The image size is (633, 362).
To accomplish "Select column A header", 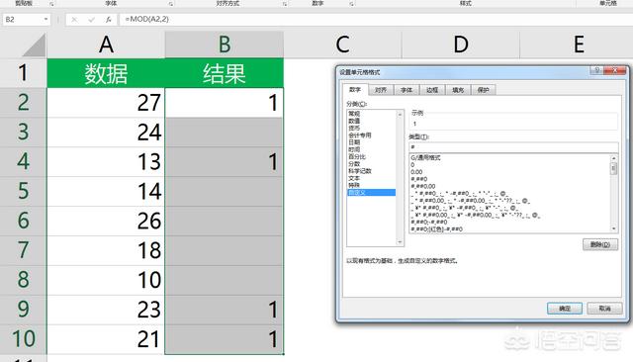I will tap(106, 45).
